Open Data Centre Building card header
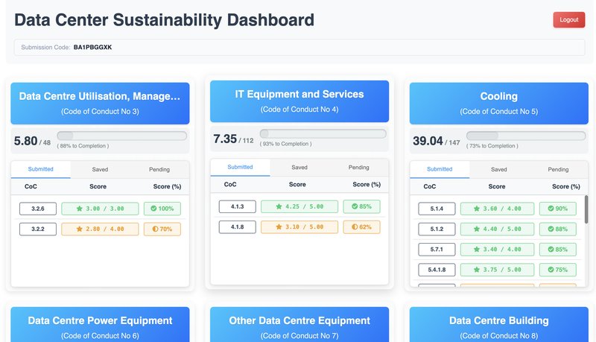 pyautogui.click(x=499, y=325)
